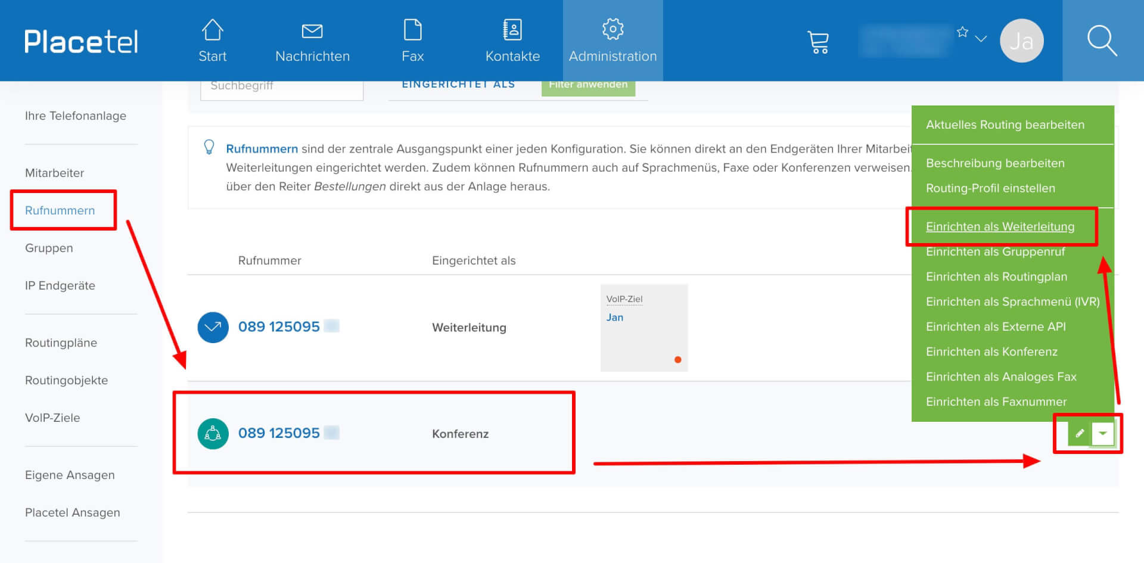Open the Eingerichtet als filter dropdown

[x=458, y=85]
